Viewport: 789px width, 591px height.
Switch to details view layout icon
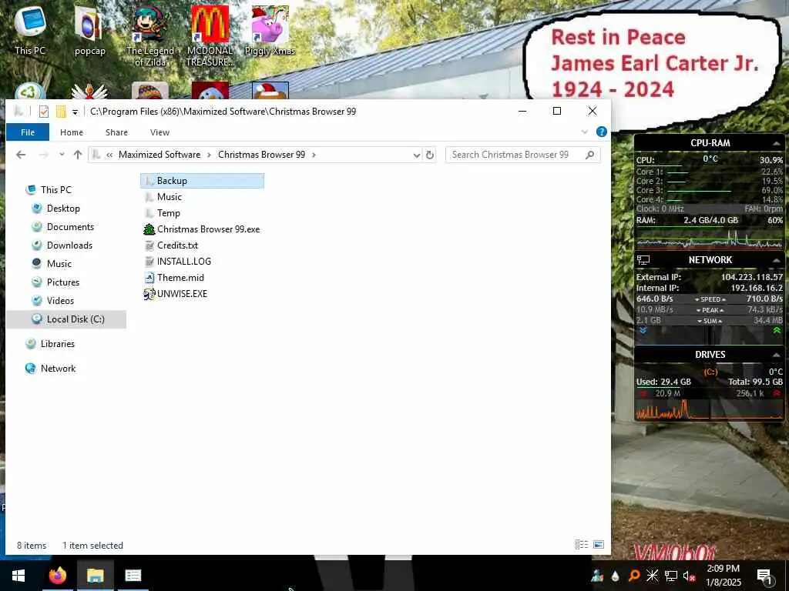click(x=581, y=544)
